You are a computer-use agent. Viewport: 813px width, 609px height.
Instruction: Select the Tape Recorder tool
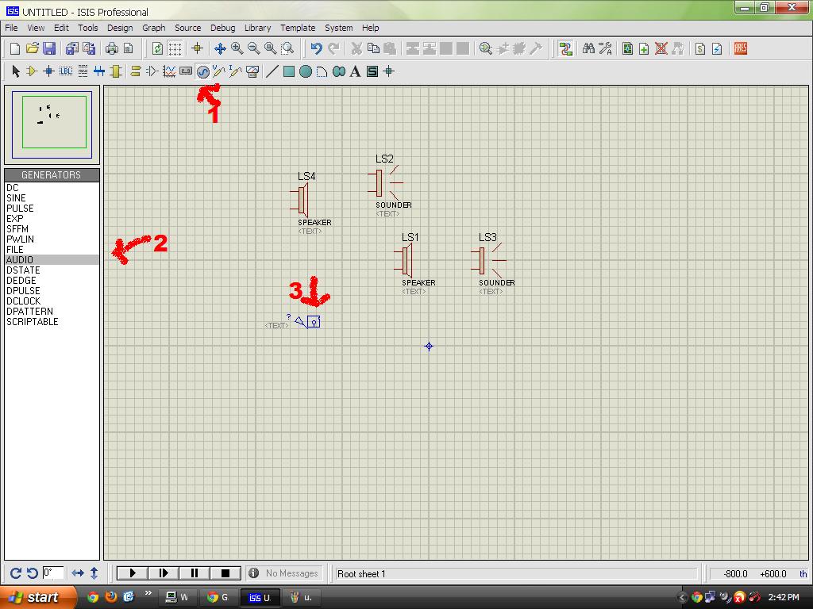[x=186, y=71]
